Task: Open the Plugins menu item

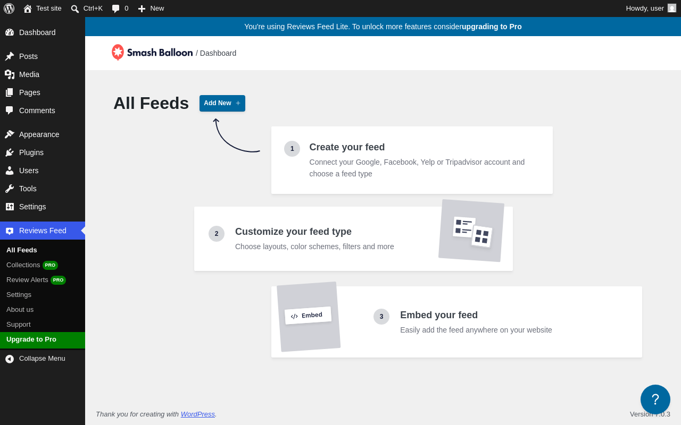Action: point(43,152)
